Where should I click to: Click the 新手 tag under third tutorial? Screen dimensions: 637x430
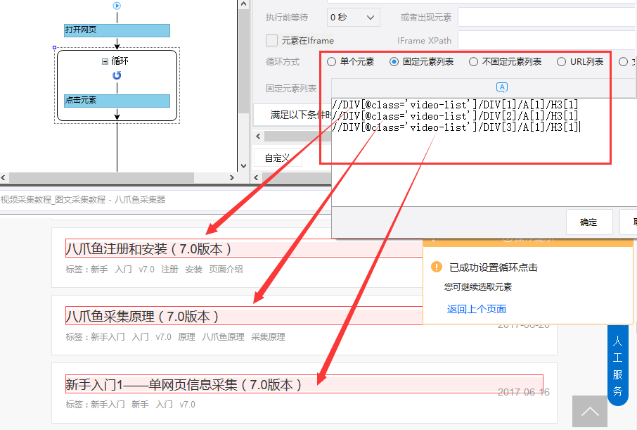(140, 405)
